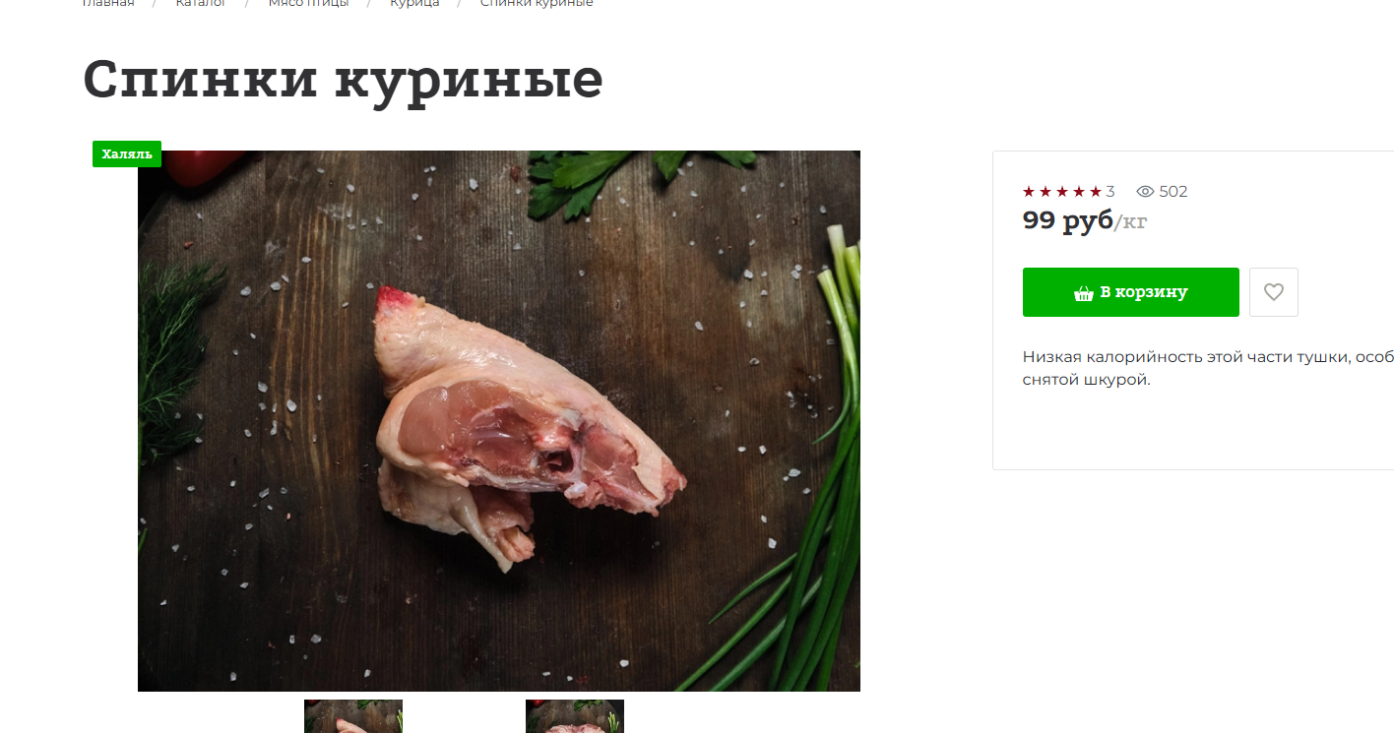
Task: Enlarge the main chicken back photo
Action: (x=499, y=421)
